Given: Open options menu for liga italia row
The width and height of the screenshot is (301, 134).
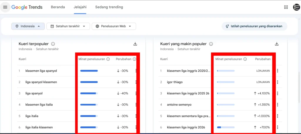Looking at the screenshot, I should tap(136, 116).
